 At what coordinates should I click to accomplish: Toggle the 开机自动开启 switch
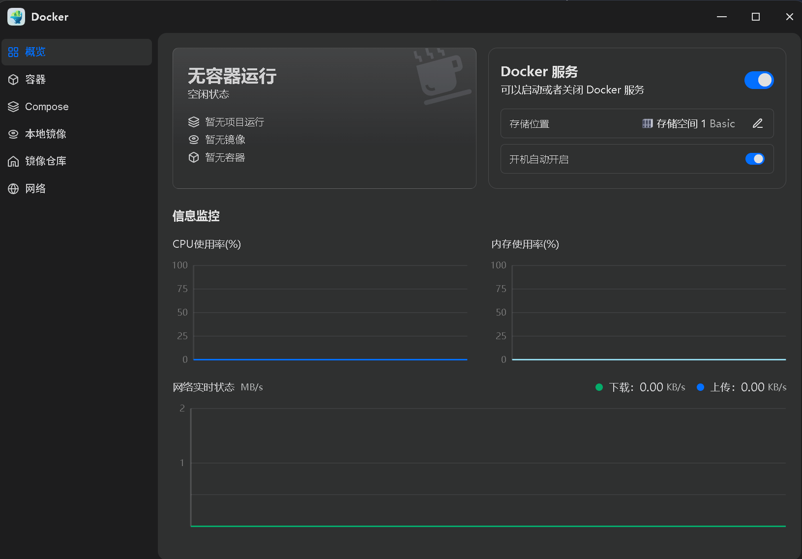tap(755, 159)
